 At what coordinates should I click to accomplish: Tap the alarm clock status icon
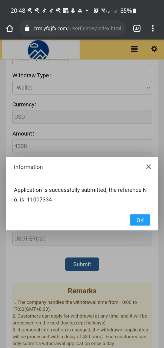(x=96, y=11)
